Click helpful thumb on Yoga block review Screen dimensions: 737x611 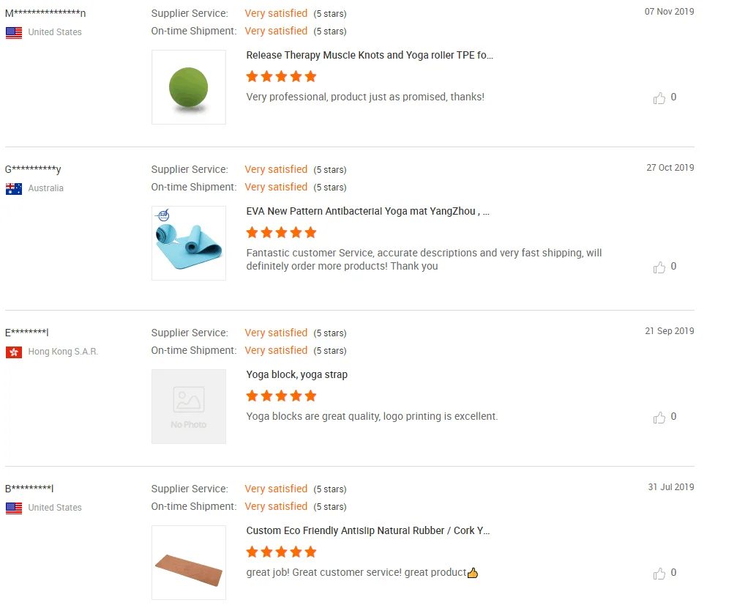click(659, 418)
